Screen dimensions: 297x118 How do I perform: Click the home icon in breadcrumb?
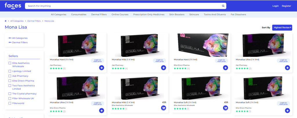(6, 21)
